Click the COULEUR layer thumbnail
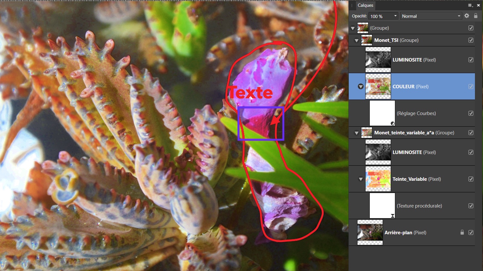Screen dimensions: 483x271 (x=378, y=86)
